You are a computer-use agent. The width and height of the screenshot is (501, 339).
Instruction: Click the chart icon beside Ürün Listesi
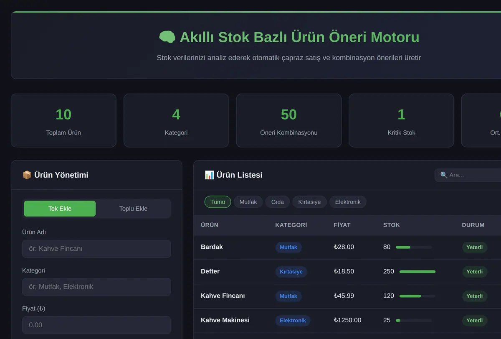pyautogui.click(x=209, y=175)
